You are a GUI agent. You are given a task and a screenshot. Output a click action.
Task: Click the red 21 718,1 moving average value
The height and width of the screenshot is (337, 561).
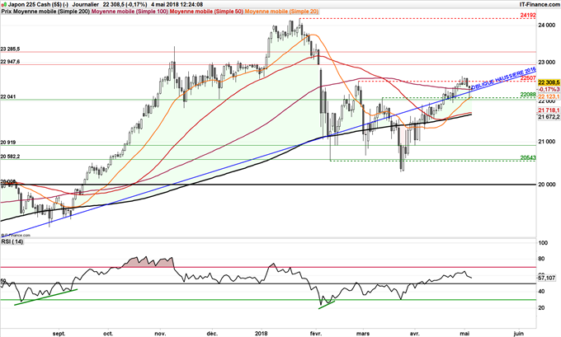549,110
